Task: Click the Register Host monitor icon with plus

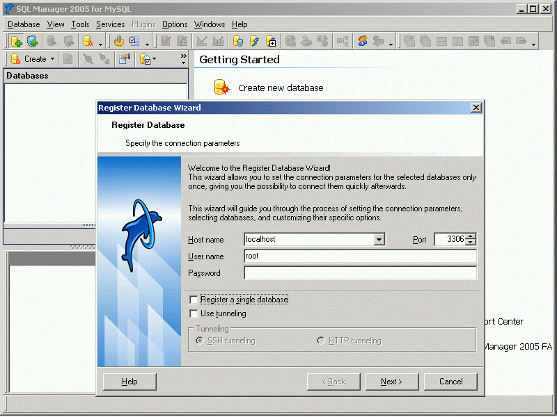Action: [x=32, y=41]
